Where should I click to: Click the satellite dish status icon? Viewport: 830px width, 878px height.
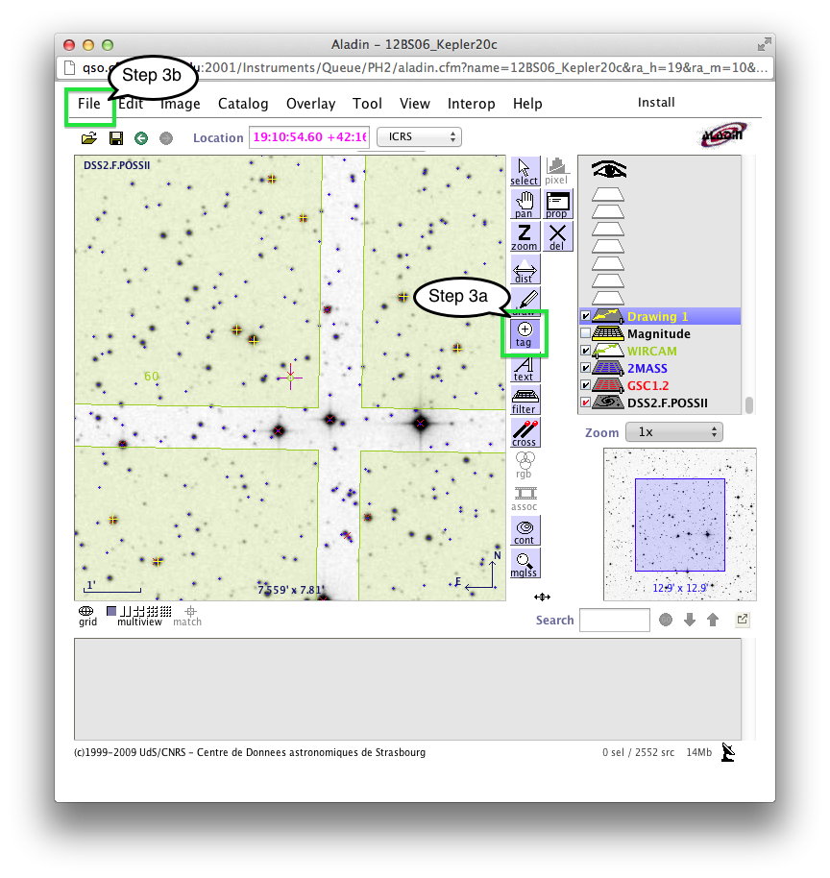pyautogui.click(x=727, y=752)
